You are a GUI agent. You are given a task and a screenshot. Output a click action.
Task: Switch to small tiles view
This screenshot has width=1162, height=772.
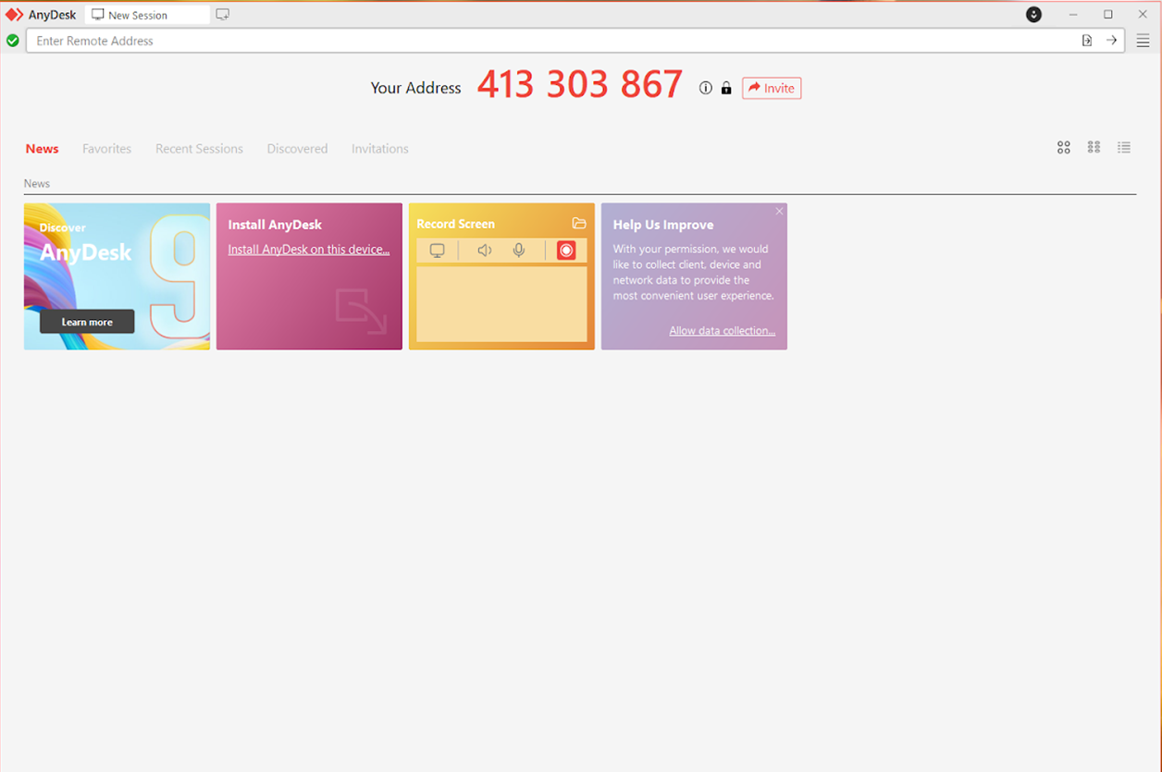coord(1094,147)
